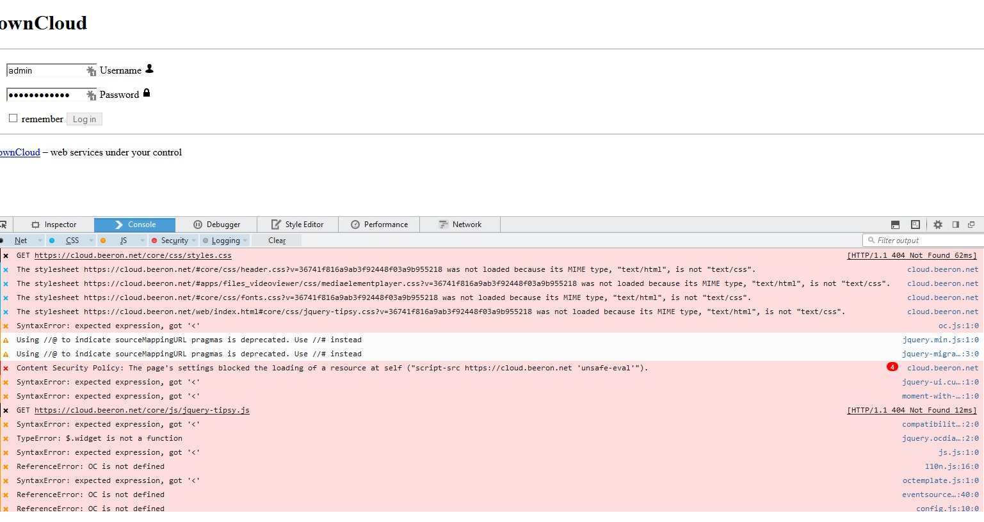Click the 404 Not Found 62ms status link
The width and height of the screenshot is (984, 522).
coord(912,255)
